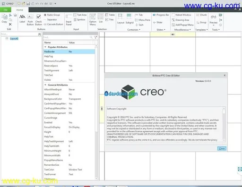Screen dimensions: 242x187
Task: Insert a Spinbox widget
Action: [79, 19]
